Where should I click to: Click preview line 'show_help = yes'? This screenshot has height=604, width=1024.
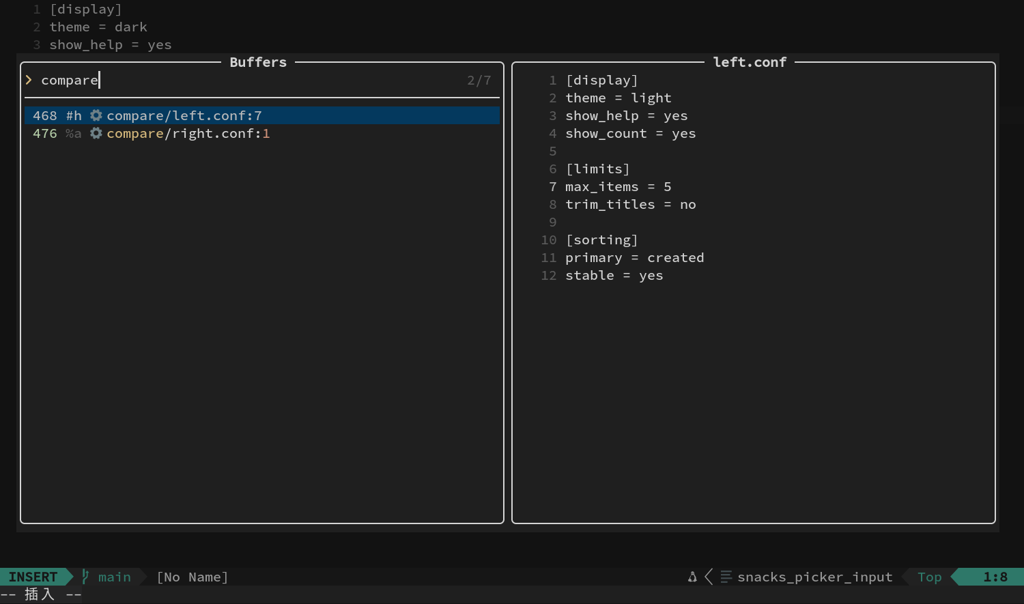pyautogui.click(x=627, y=115)
